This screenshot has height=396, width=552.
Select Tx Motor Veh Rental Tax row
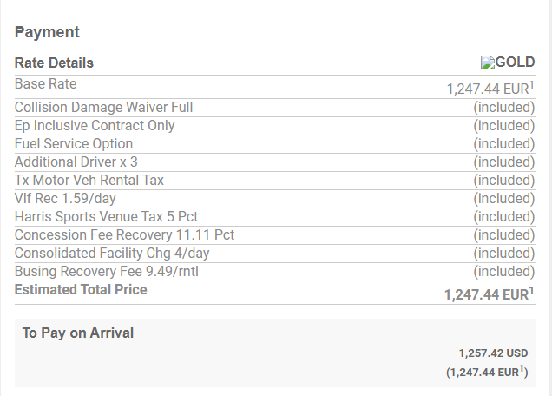pos(89,181)
